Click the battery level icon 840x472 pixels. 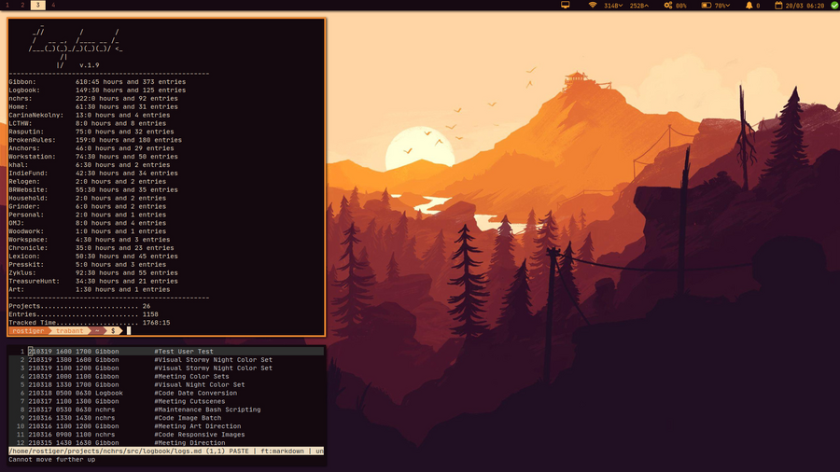(x=706, y=6)
